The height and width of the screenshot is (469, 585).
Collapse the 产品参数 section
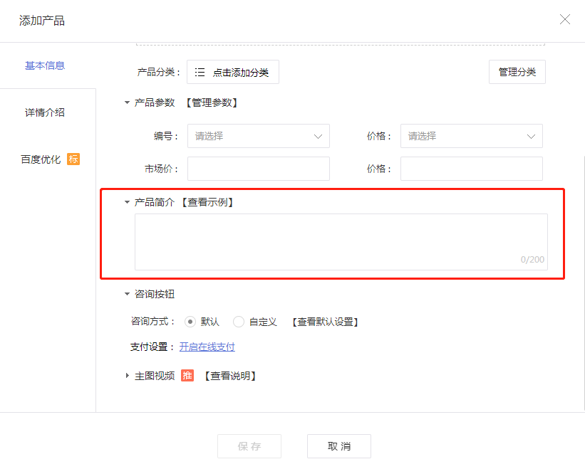(x=127, y=102)
